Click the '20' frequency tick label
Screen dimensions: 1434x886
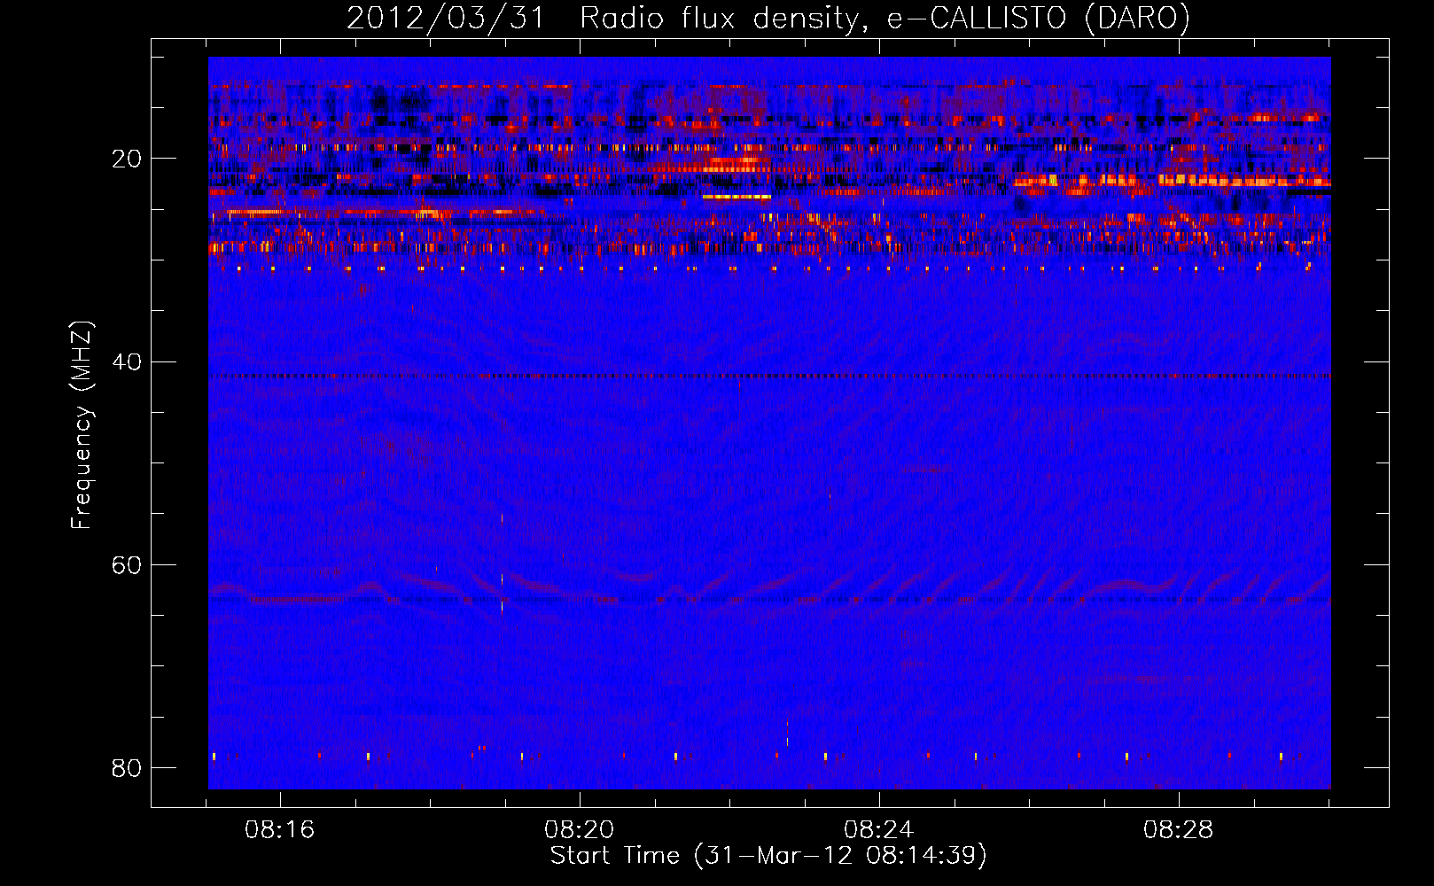point(127,159)
